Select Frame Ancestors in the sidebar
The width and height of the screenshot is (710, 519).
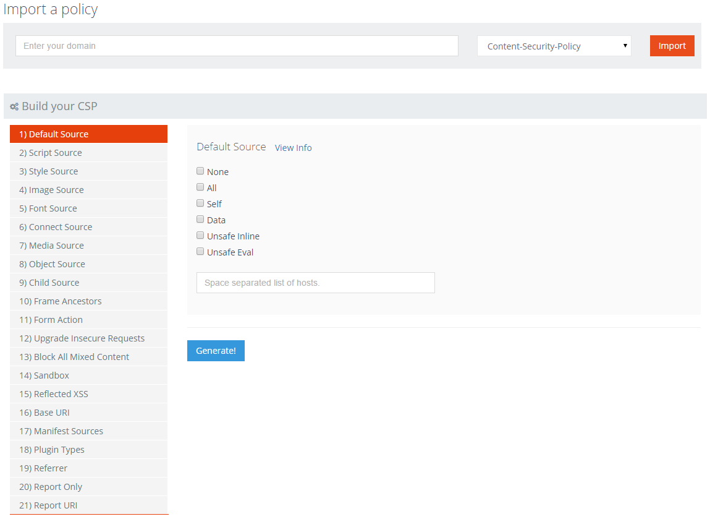[x=88, y=301]
